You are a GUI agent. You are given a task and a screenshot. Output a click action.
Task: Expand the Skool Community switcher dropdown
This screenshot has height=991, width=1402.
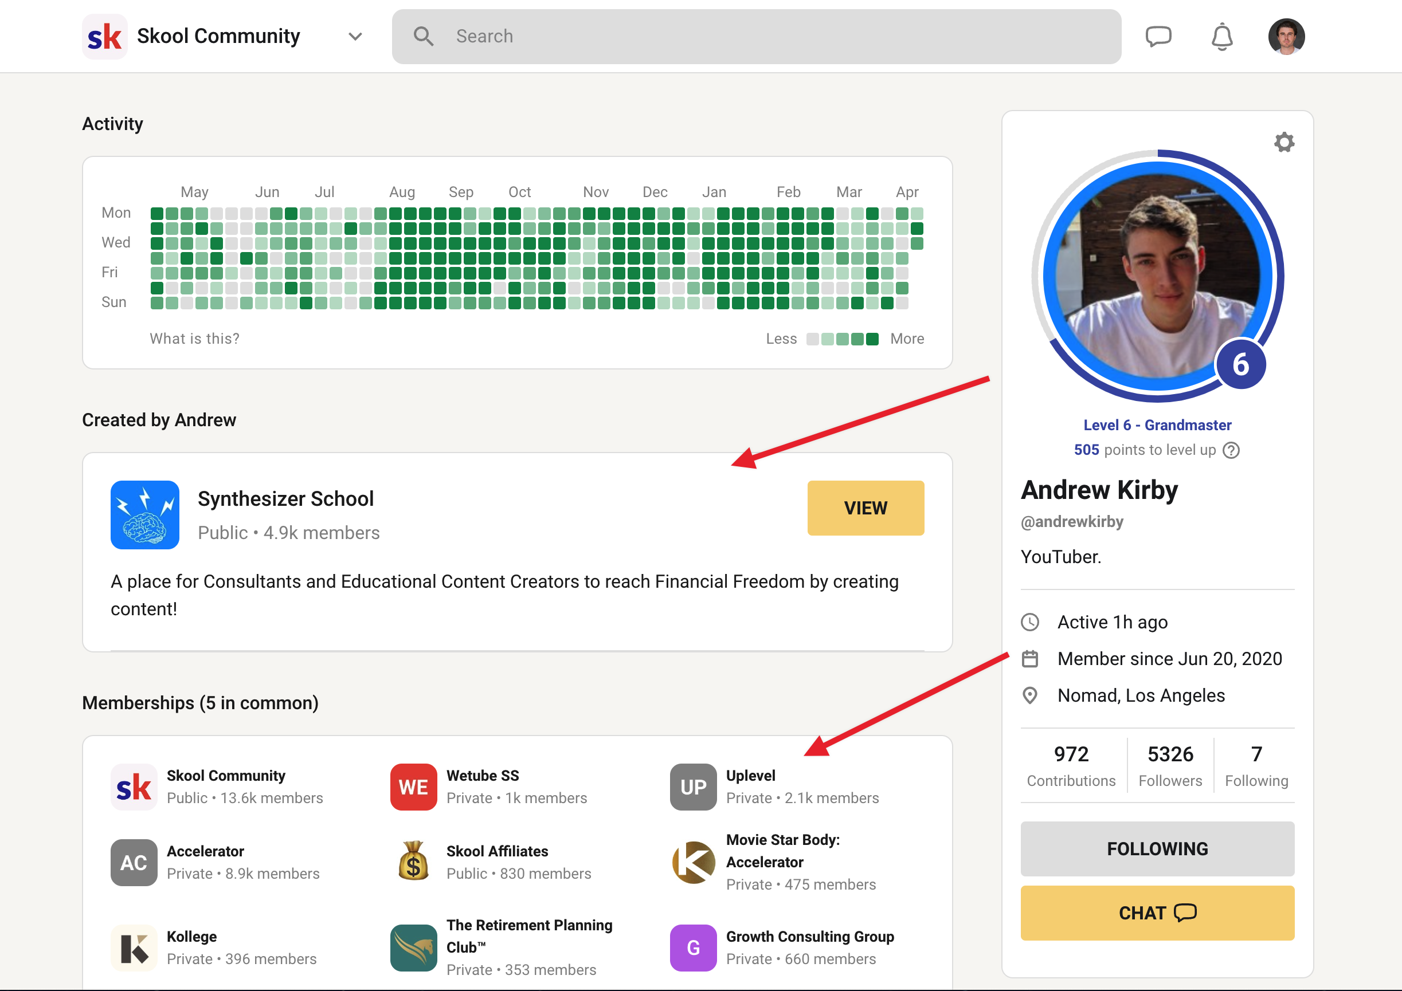[354, 36]
